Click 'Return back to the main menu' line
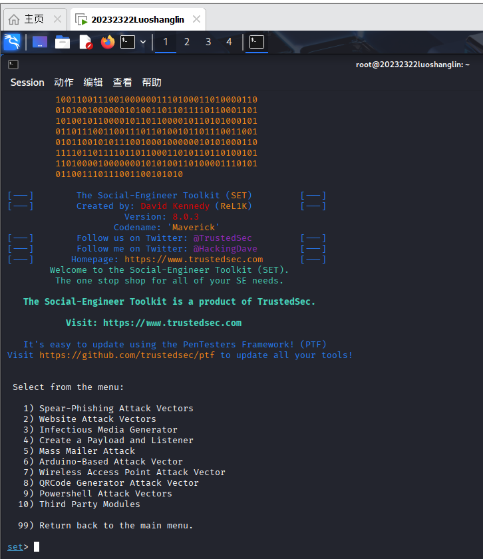 coord(116,526)
